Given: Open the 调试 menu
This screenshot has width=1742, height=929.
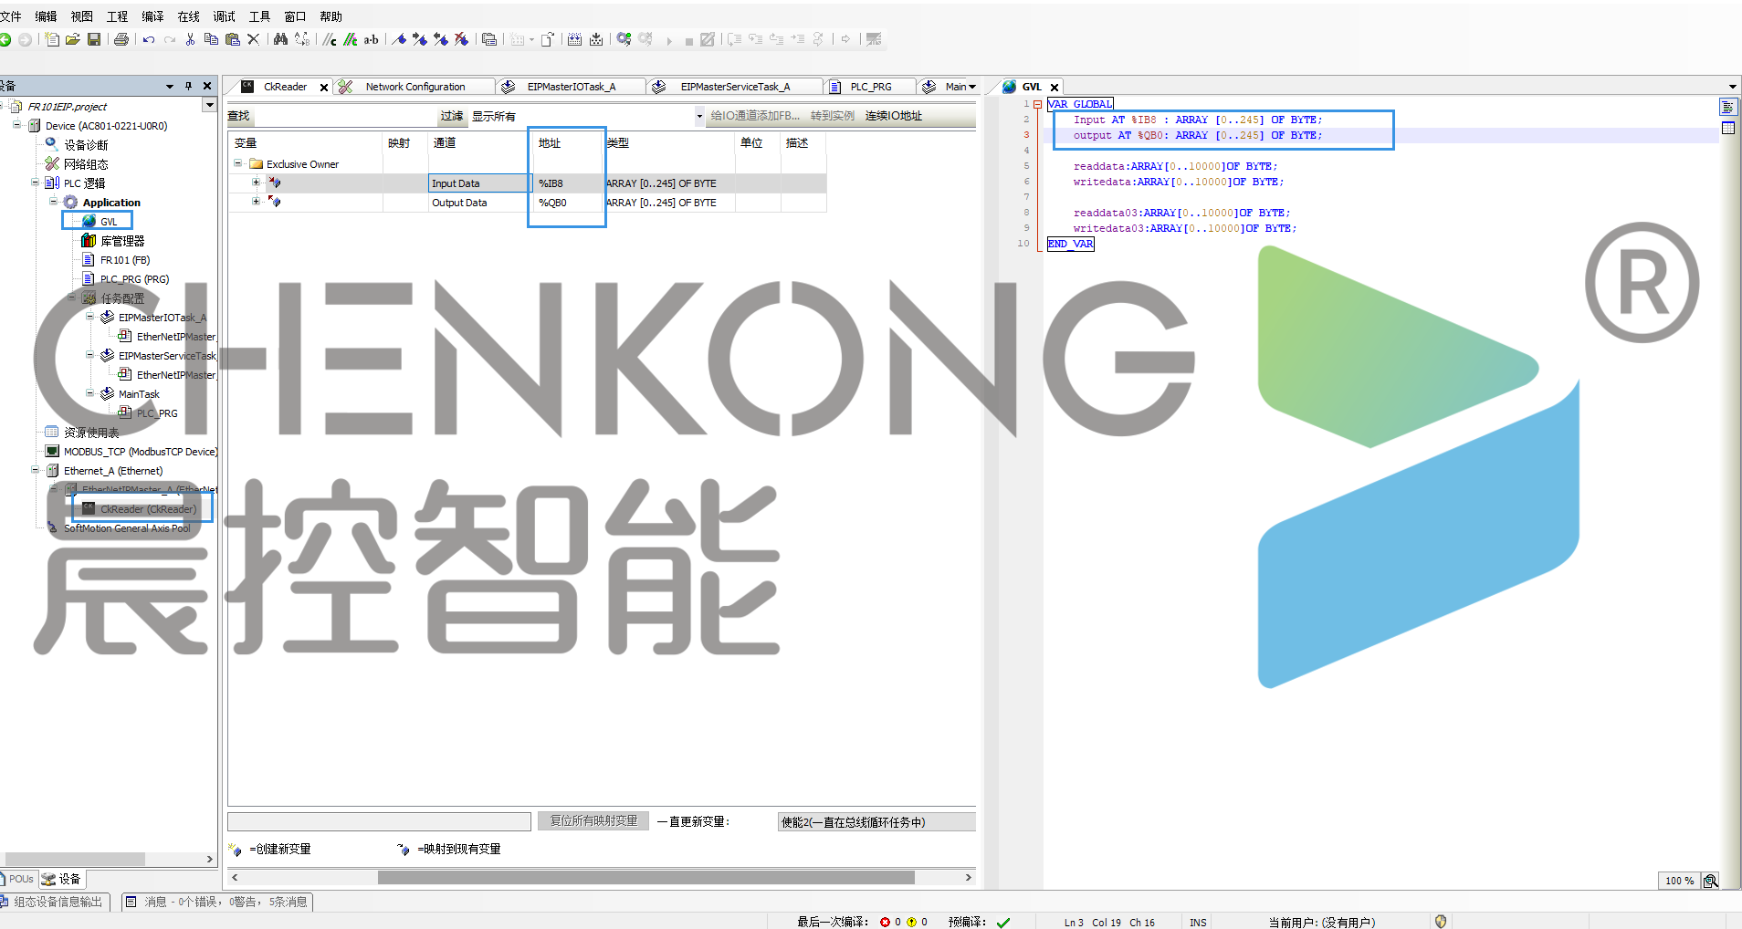Looking at the screenshot, I should (x=224, y=16).
